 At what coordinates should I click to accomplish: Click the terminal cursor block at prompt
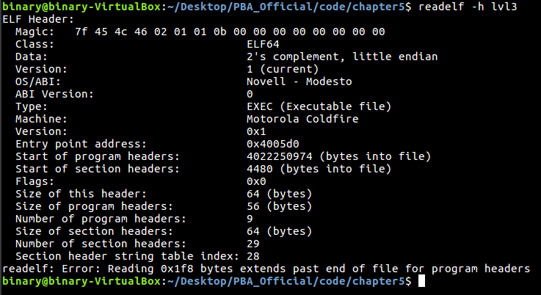pos(421,281)
